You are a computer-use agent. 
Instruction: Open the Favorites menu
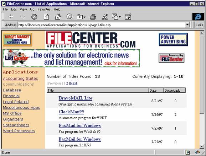[x=44, y=10]
